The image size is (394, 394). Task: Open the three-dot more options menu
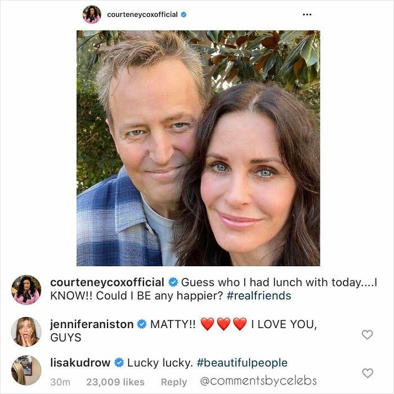pos(307,15)
